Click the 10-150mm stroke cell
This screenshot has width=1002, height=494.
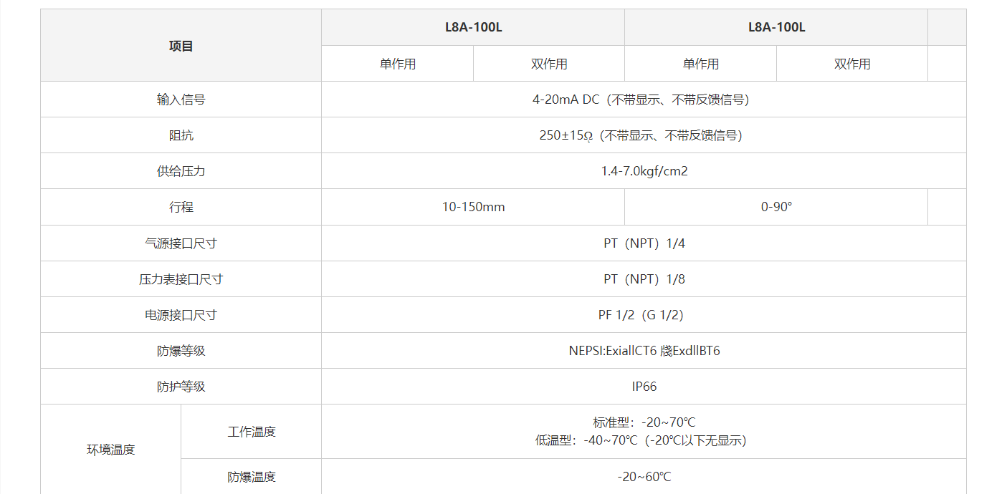(473, 207)
